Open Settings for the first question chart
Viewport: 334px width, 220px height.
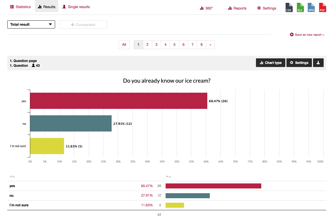299,63
